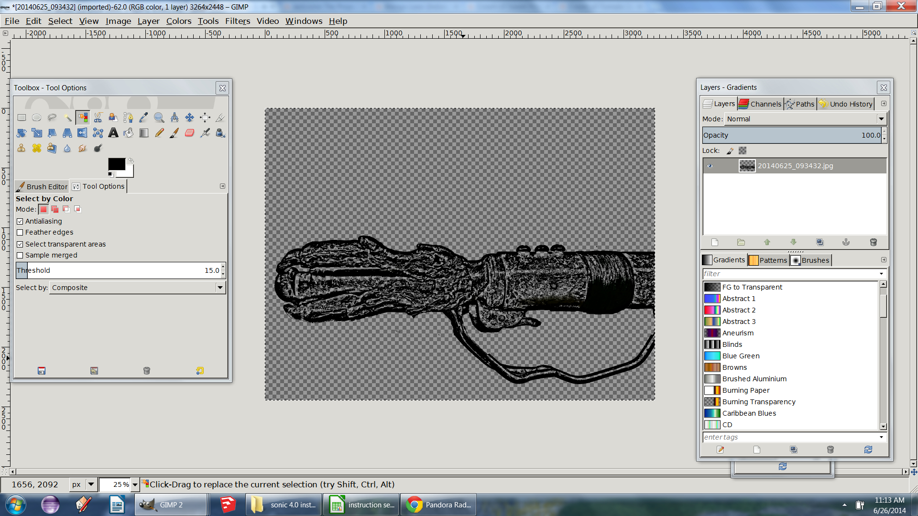
Task: Select the Blue Green gradient
Action: point(741,356)
